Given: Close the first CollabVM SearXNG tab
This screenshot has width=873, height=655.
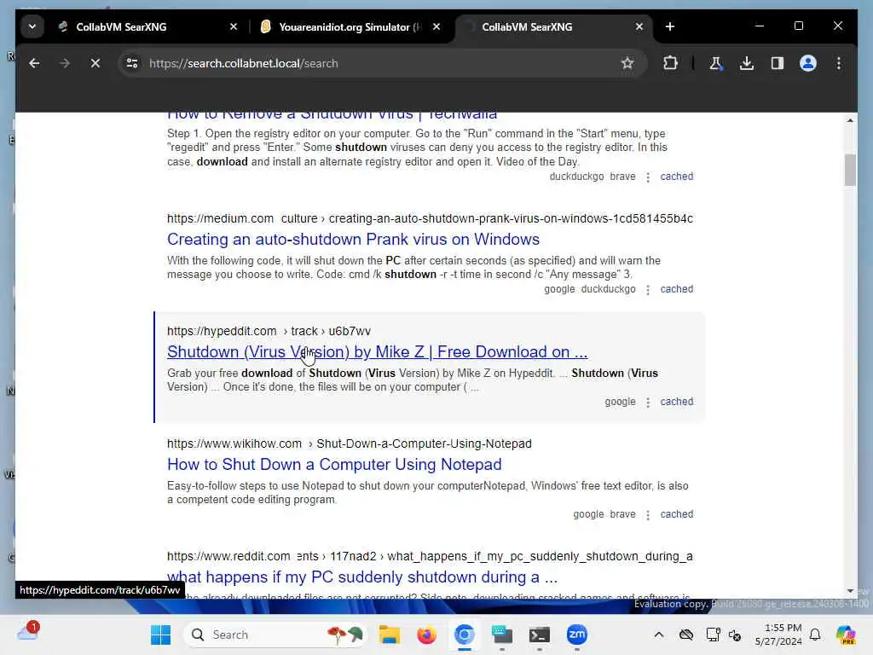Looking at the screenshot, I should tap(234, 26).
